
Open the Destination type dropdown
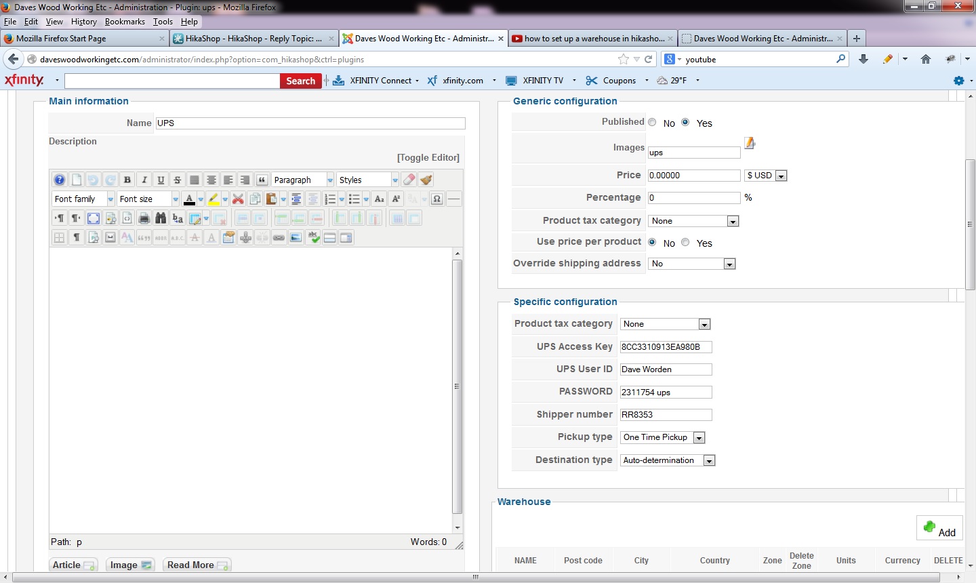coord(668,460)
